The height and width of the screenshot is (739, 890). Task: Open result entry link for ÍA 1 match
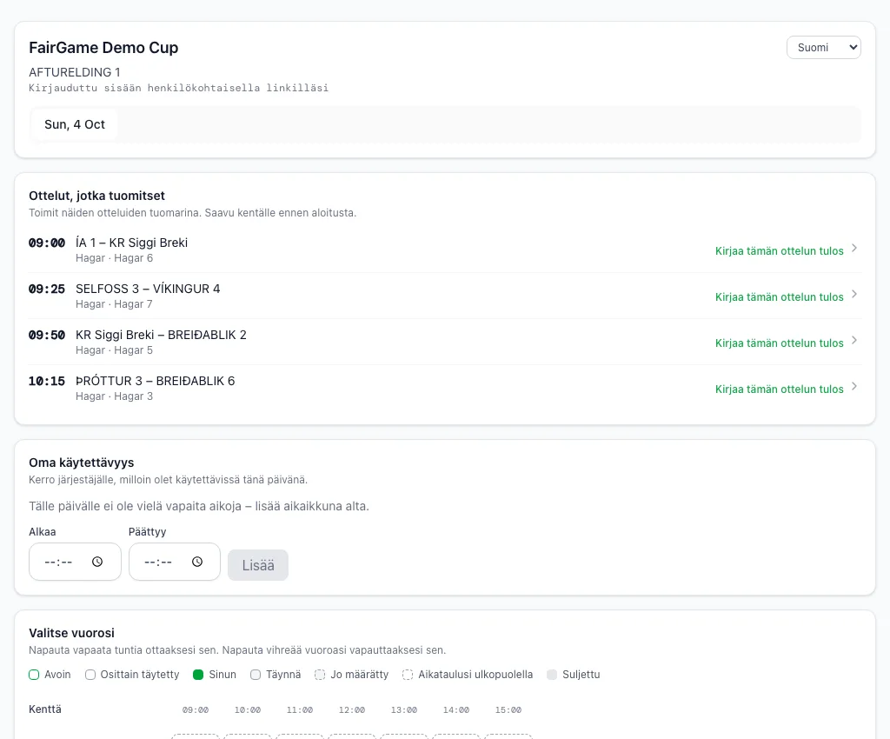point(780,251)
